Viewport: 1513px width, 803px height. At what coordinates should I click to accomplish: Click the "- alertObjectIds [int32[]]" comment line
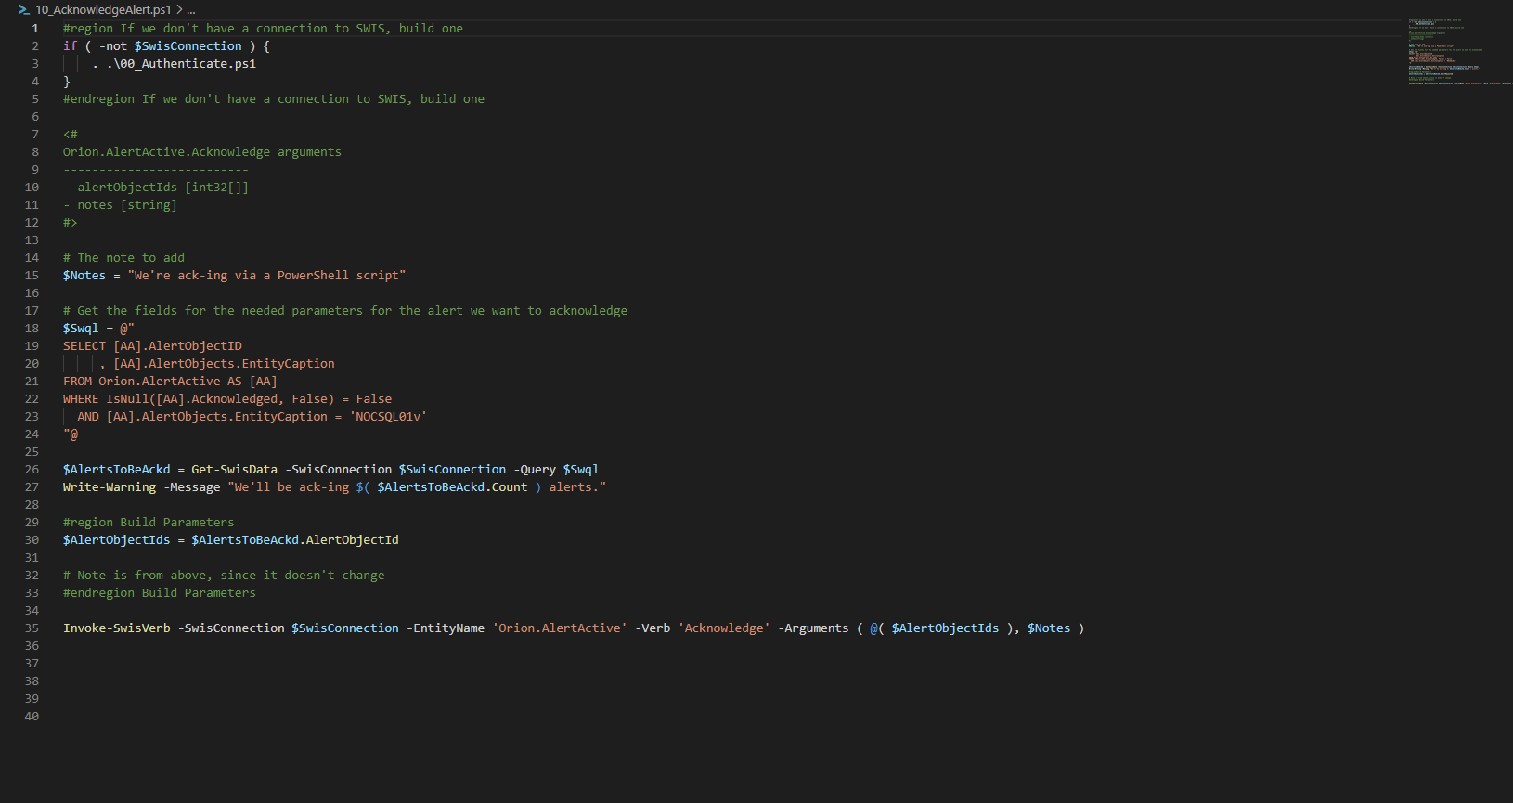click(x=156, y=187)
